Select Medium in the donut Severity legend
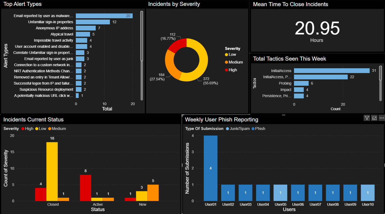 tap(234, 62)
